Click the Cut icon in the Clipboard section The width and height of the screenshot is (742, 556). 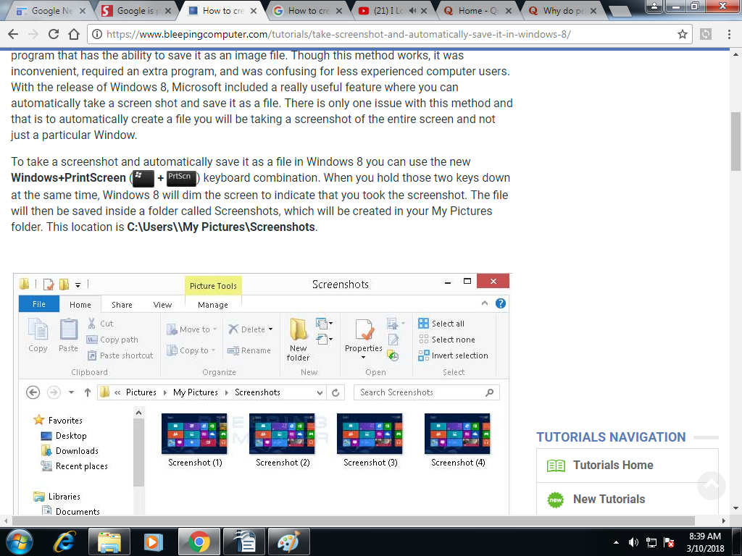93,324
